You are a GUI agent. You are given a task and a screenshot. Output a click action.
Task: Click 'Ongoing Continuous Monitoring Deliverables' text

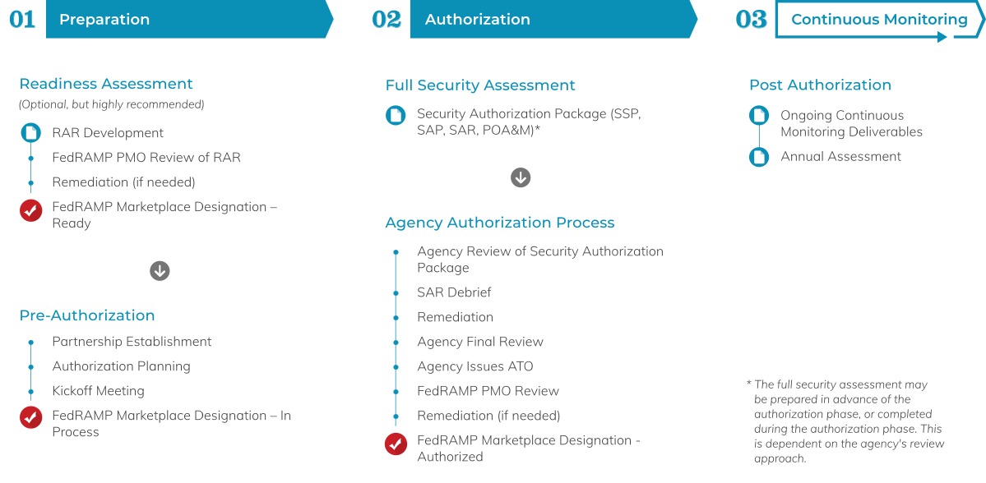851,124
